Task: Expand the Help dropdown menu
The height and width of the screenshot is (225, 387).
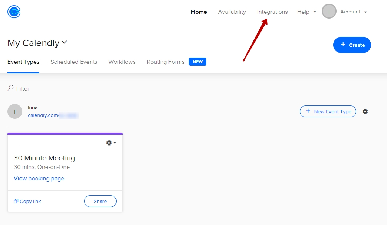Action: click(x=306, y=12)
